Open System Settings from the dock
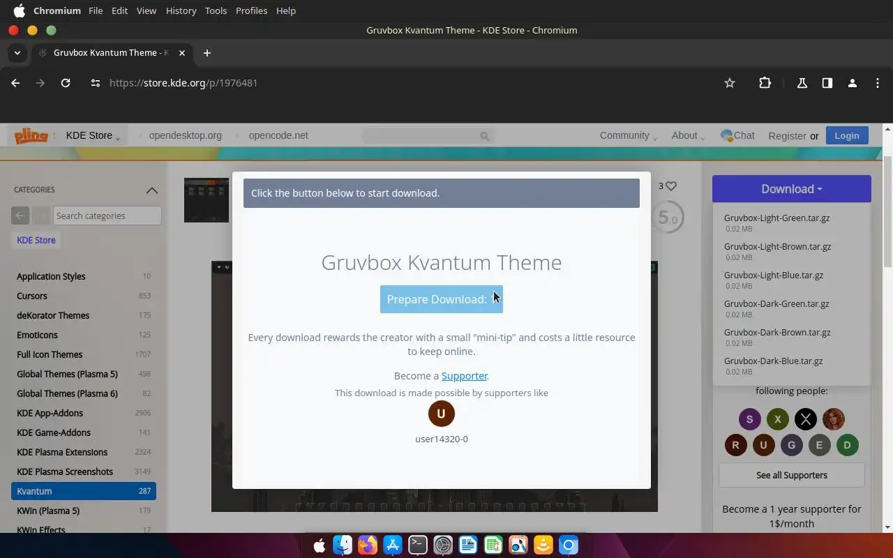Image resolution: width=893 pixels, height=558 pixels. tap(443, 545)
